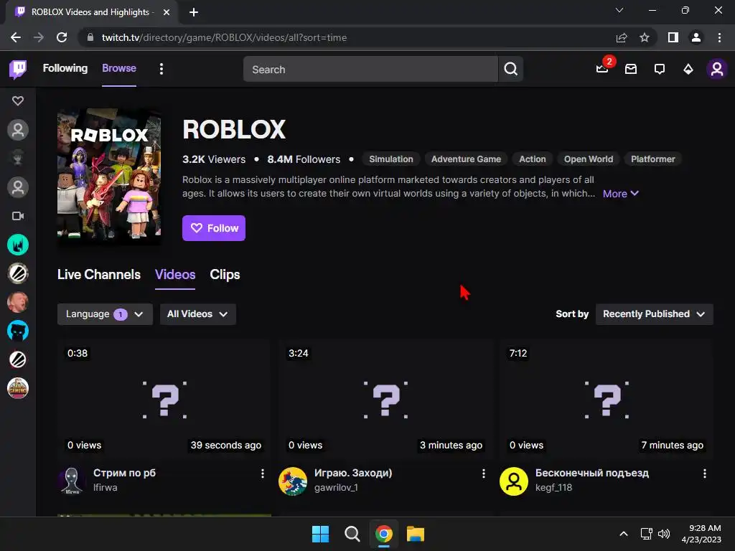Open the notifications inbox icon
The height and width of the screenshot is (551, 735).
click(x=631, y=70)
